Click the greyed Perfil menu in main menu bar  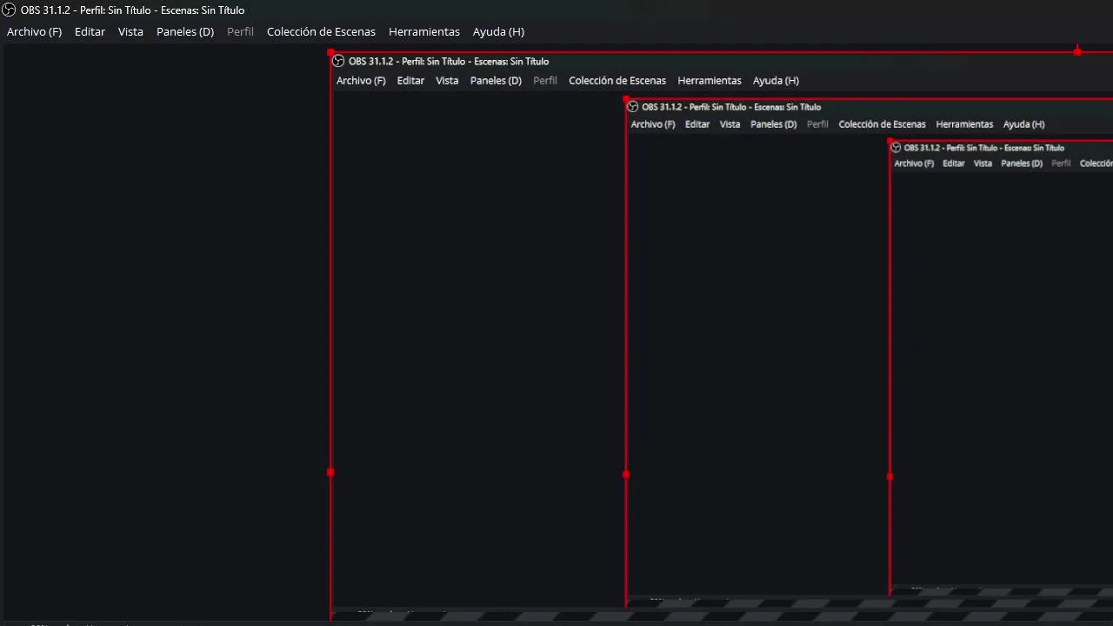pyautogui.click(x=240, y=31)
